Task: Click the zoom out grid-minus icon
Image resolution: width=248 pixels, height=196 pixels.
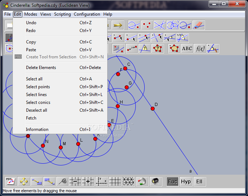Action: pyautogui.click(x=76, y=181)
